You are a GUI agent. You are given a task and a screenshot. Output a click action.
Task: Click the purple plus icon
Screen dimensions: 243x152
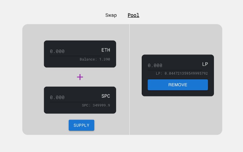(x=80, y=77)
